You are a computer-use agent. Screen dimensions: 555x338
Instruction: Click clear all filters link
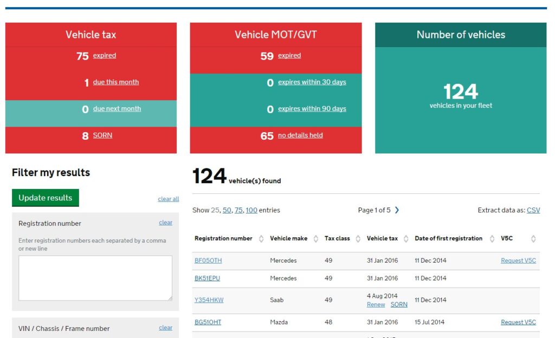pyautogui.click(x=169, y=199)
